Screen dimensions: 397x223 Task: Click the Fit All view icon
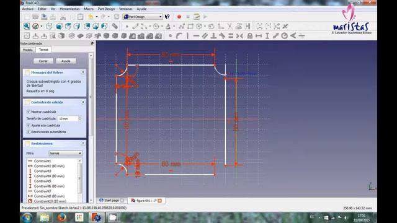click(27, 26)
